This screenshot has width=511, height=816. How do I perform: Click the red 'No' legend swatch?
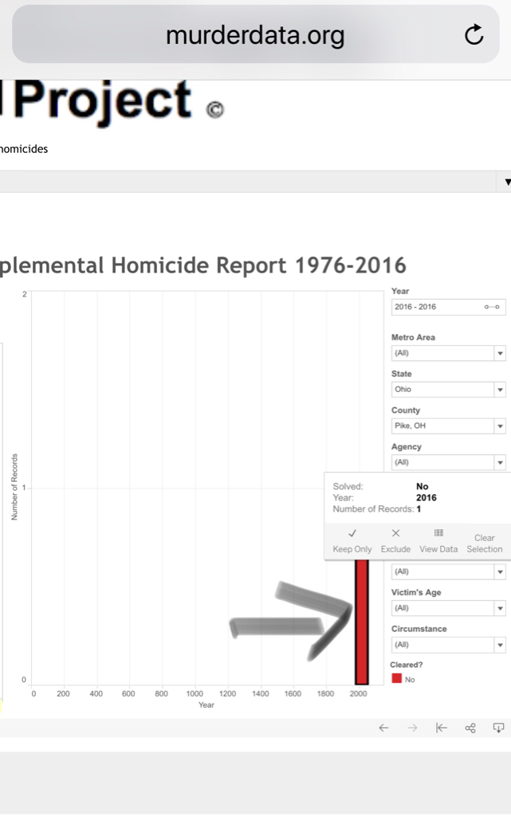pyautogui.click(x=396, y=679)
